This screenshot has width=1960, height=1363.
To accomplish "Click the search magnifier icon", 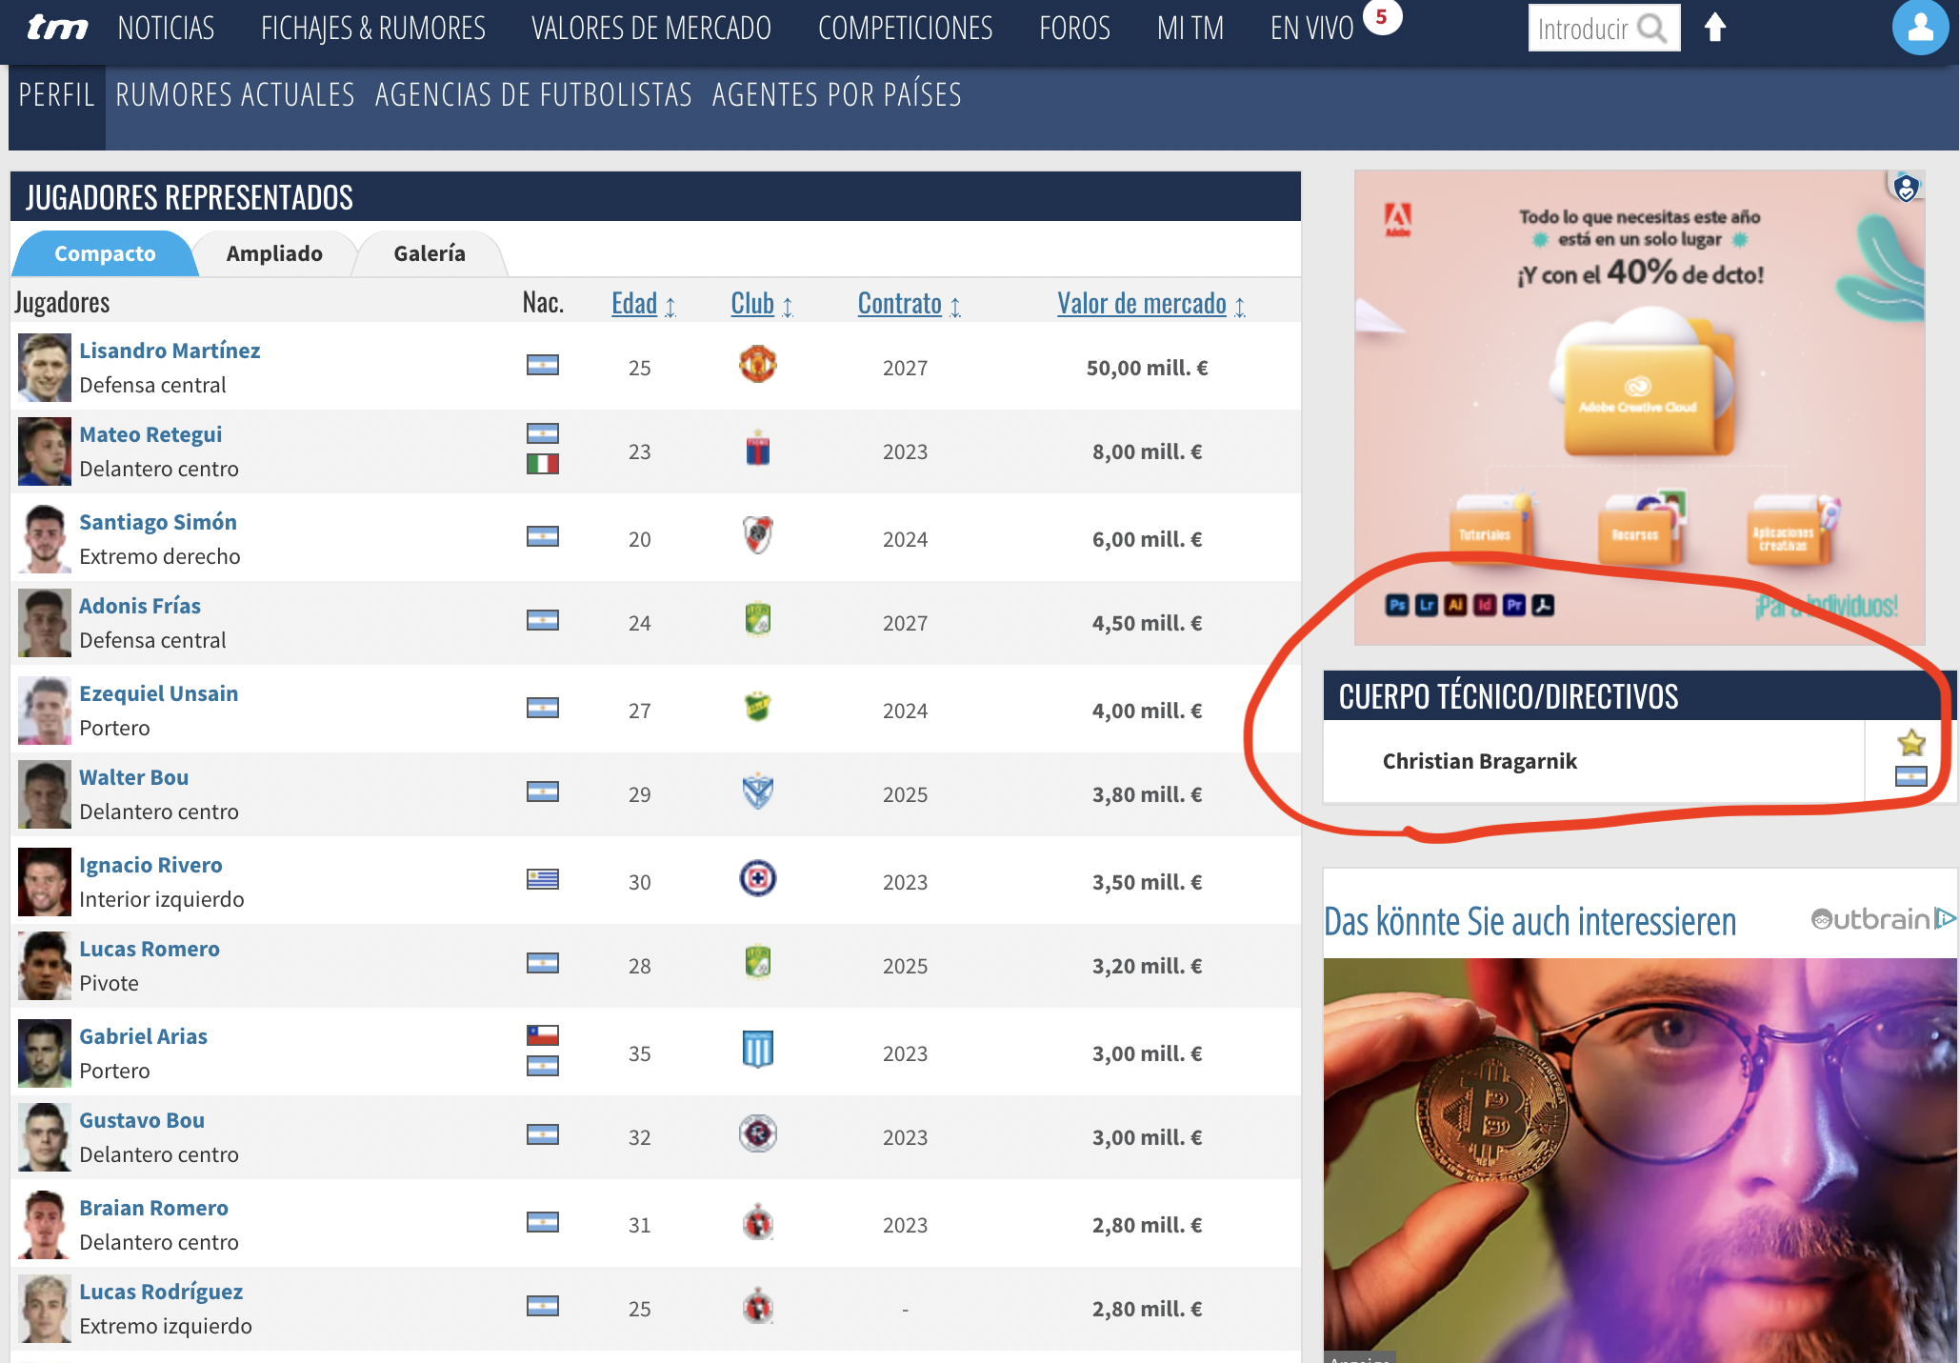I will (x=1652, y=29).
